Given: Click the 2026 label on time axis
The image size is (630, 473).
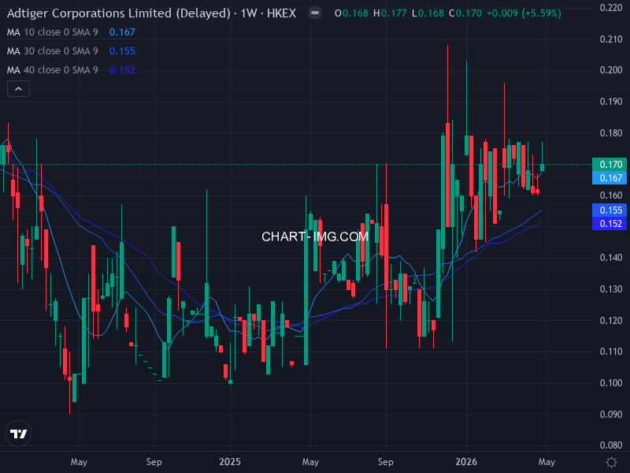Looking at the screenshot, I should [466, 462].
